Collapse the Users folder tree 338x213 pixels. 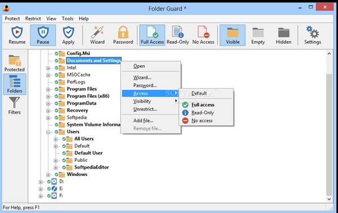click(x=48, y=132)
